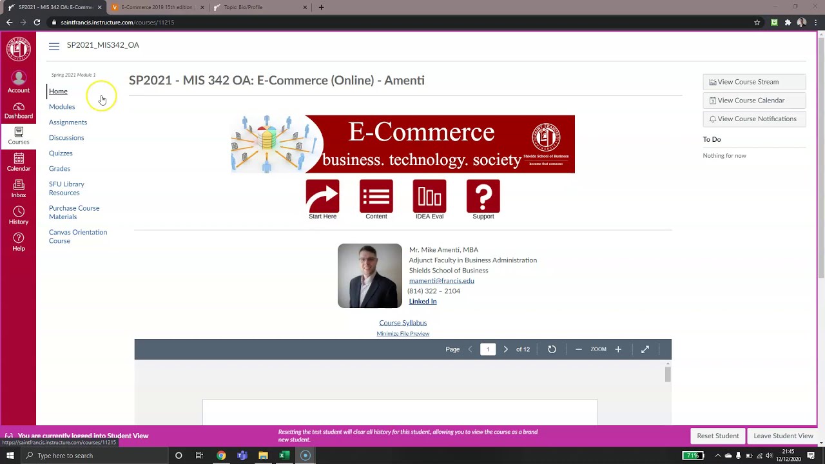Open Canvas Orientation Course link
The width and height of the screenshot is (825, 464).
(x=78, y=237)
